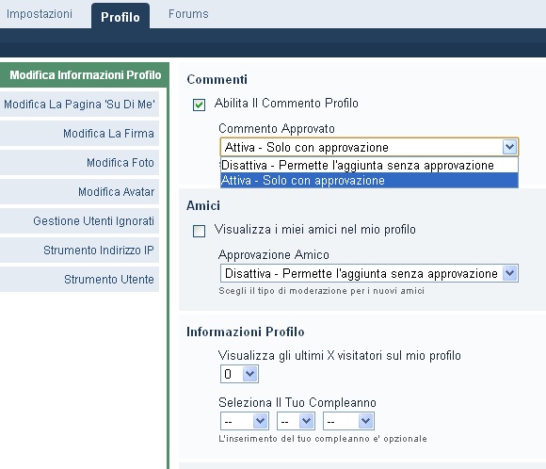Open Strumento Utente in sidebar
The image size is (546, 469).
pyautogui.click(x=79, y=280)
